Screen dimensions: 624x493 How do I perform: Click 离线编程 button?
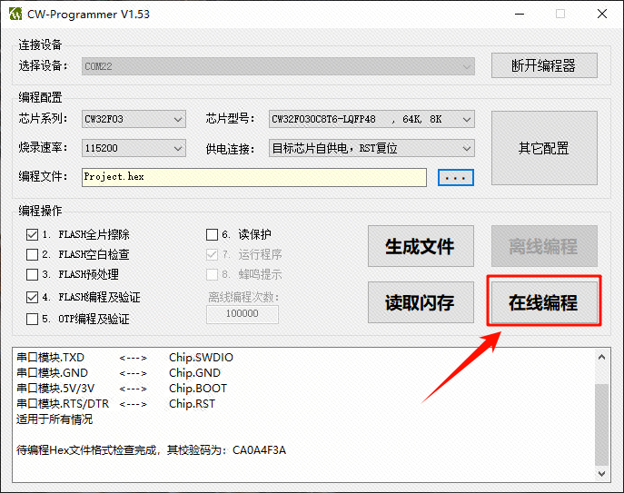coord(544,246)
